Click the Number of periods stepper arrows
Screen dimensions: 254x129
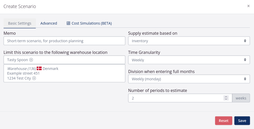(x=226, y=98)
